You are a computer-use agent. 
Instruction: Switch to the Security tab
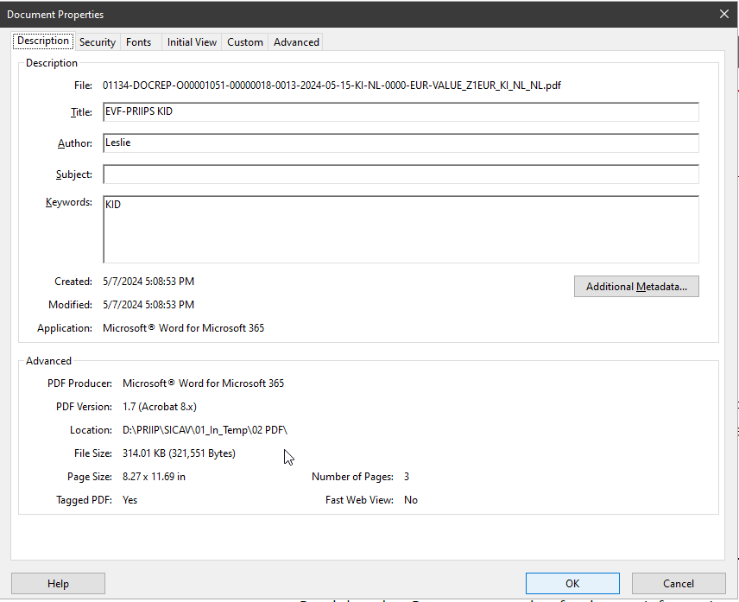(97, 42)
